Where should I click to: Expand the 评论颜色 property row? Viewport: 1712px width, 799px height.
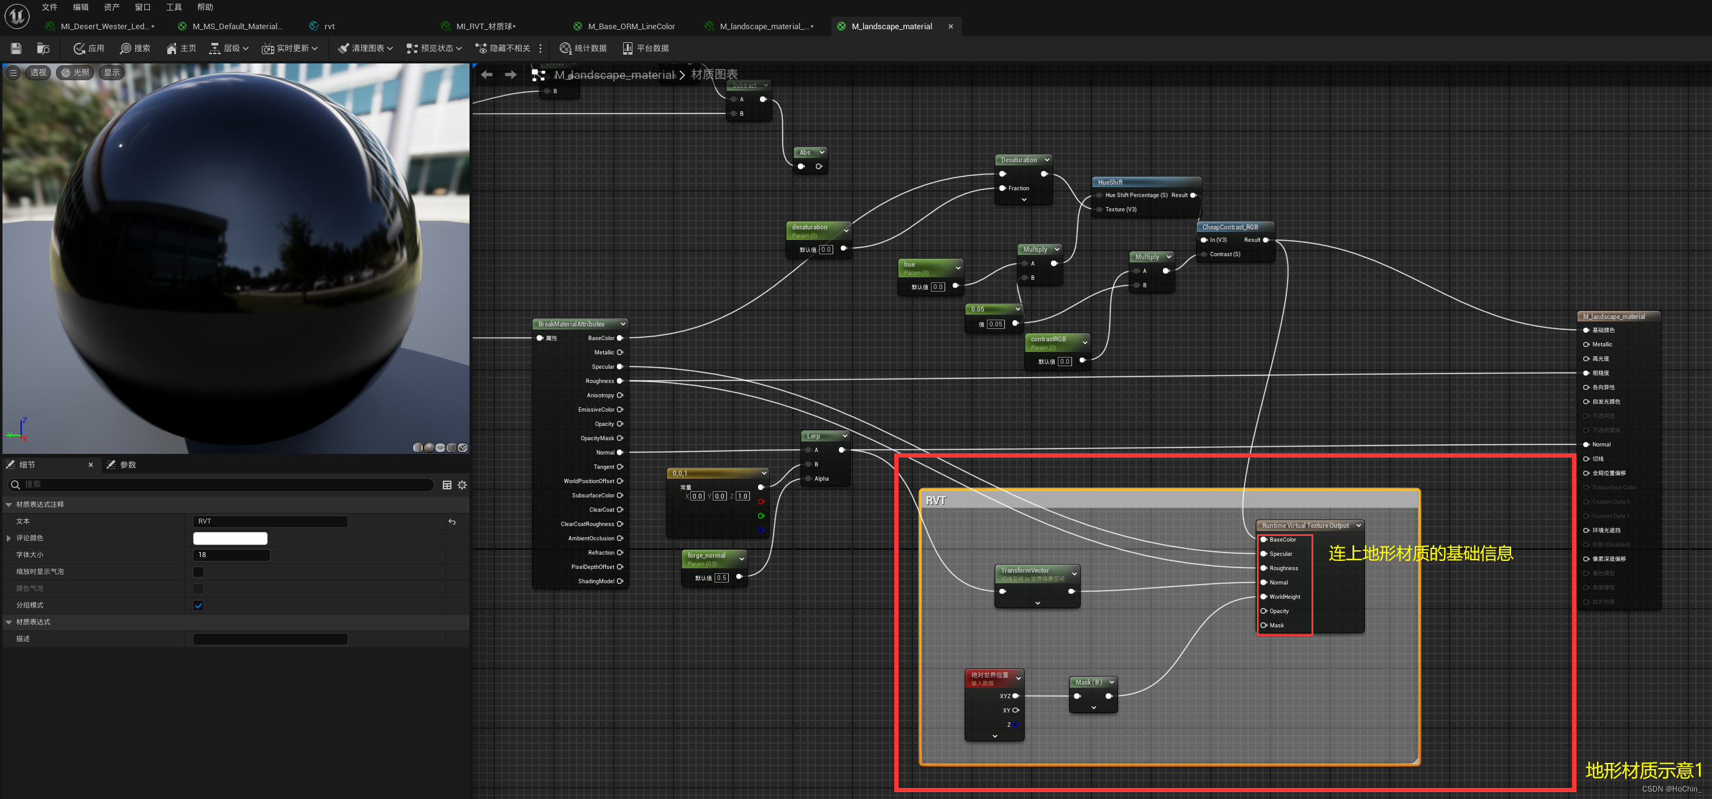click(x=9, y=538)
